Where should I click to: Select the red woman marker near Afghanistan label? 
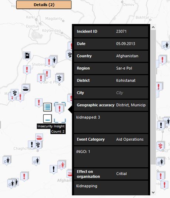[62, 165]
